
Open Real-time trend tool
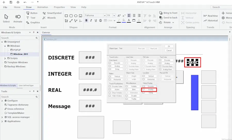[x=211, y=16]
